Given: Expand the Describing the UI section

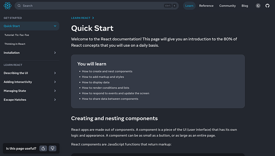Looking at the screenshot, I should pyautogui.click(x=29, y=73).
